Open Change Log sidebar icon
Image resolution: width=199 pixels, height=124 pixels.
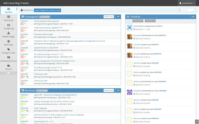pos(9,25)
